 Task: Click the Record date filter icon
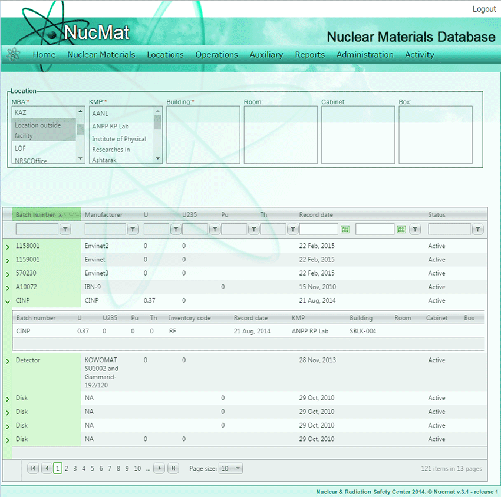[416, 230]
